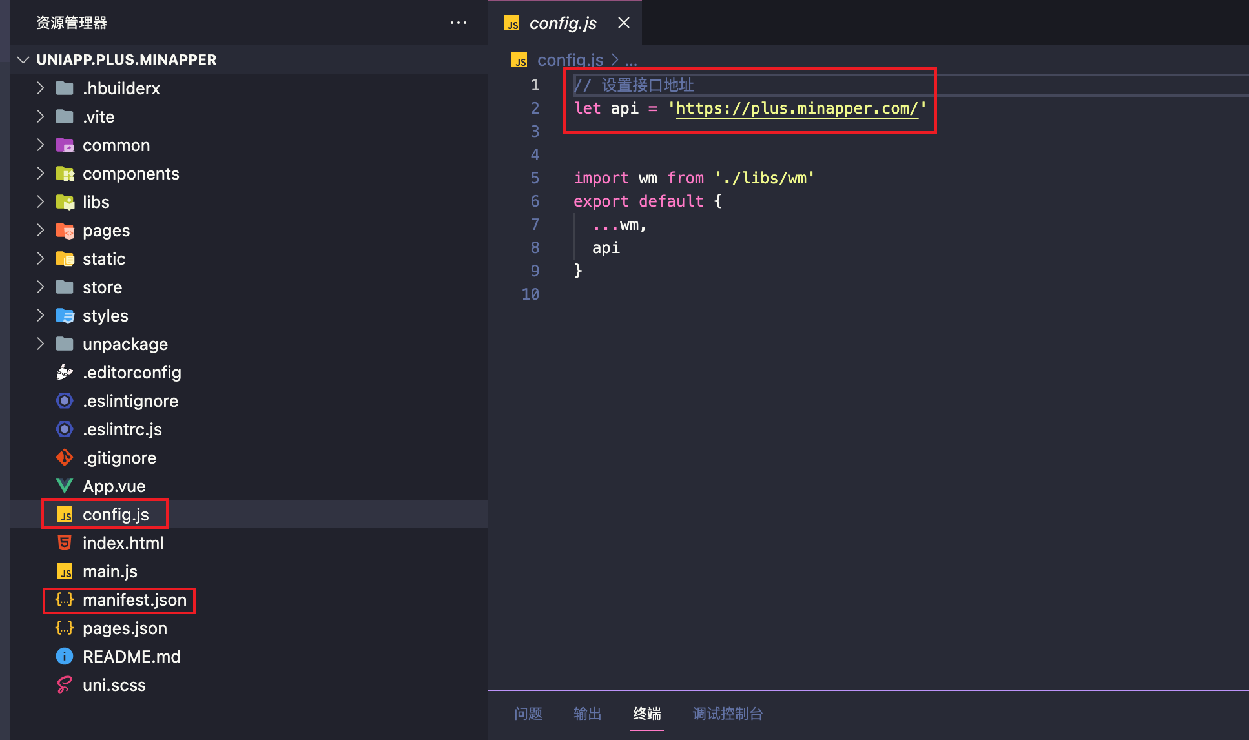
Task: Click the editorconfig mouse icon
Action: point(65,373)
